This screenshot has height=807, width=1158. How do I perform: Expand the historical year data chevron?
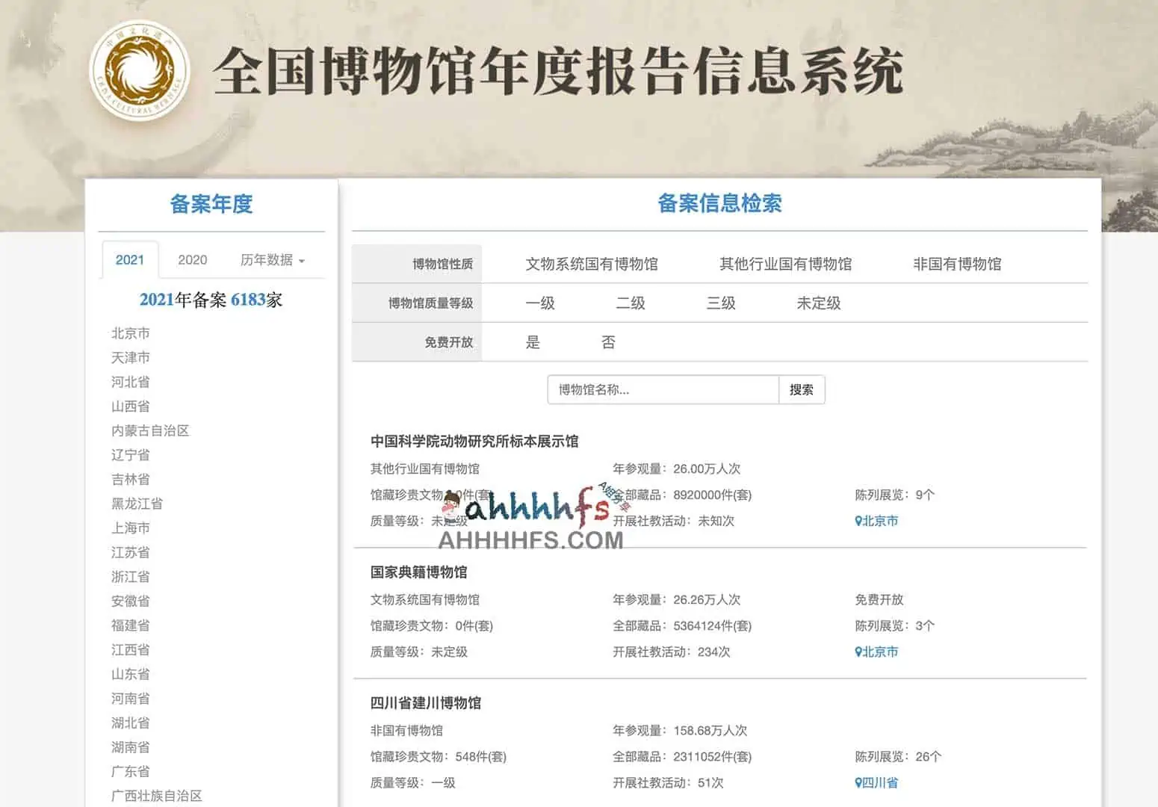302,261
